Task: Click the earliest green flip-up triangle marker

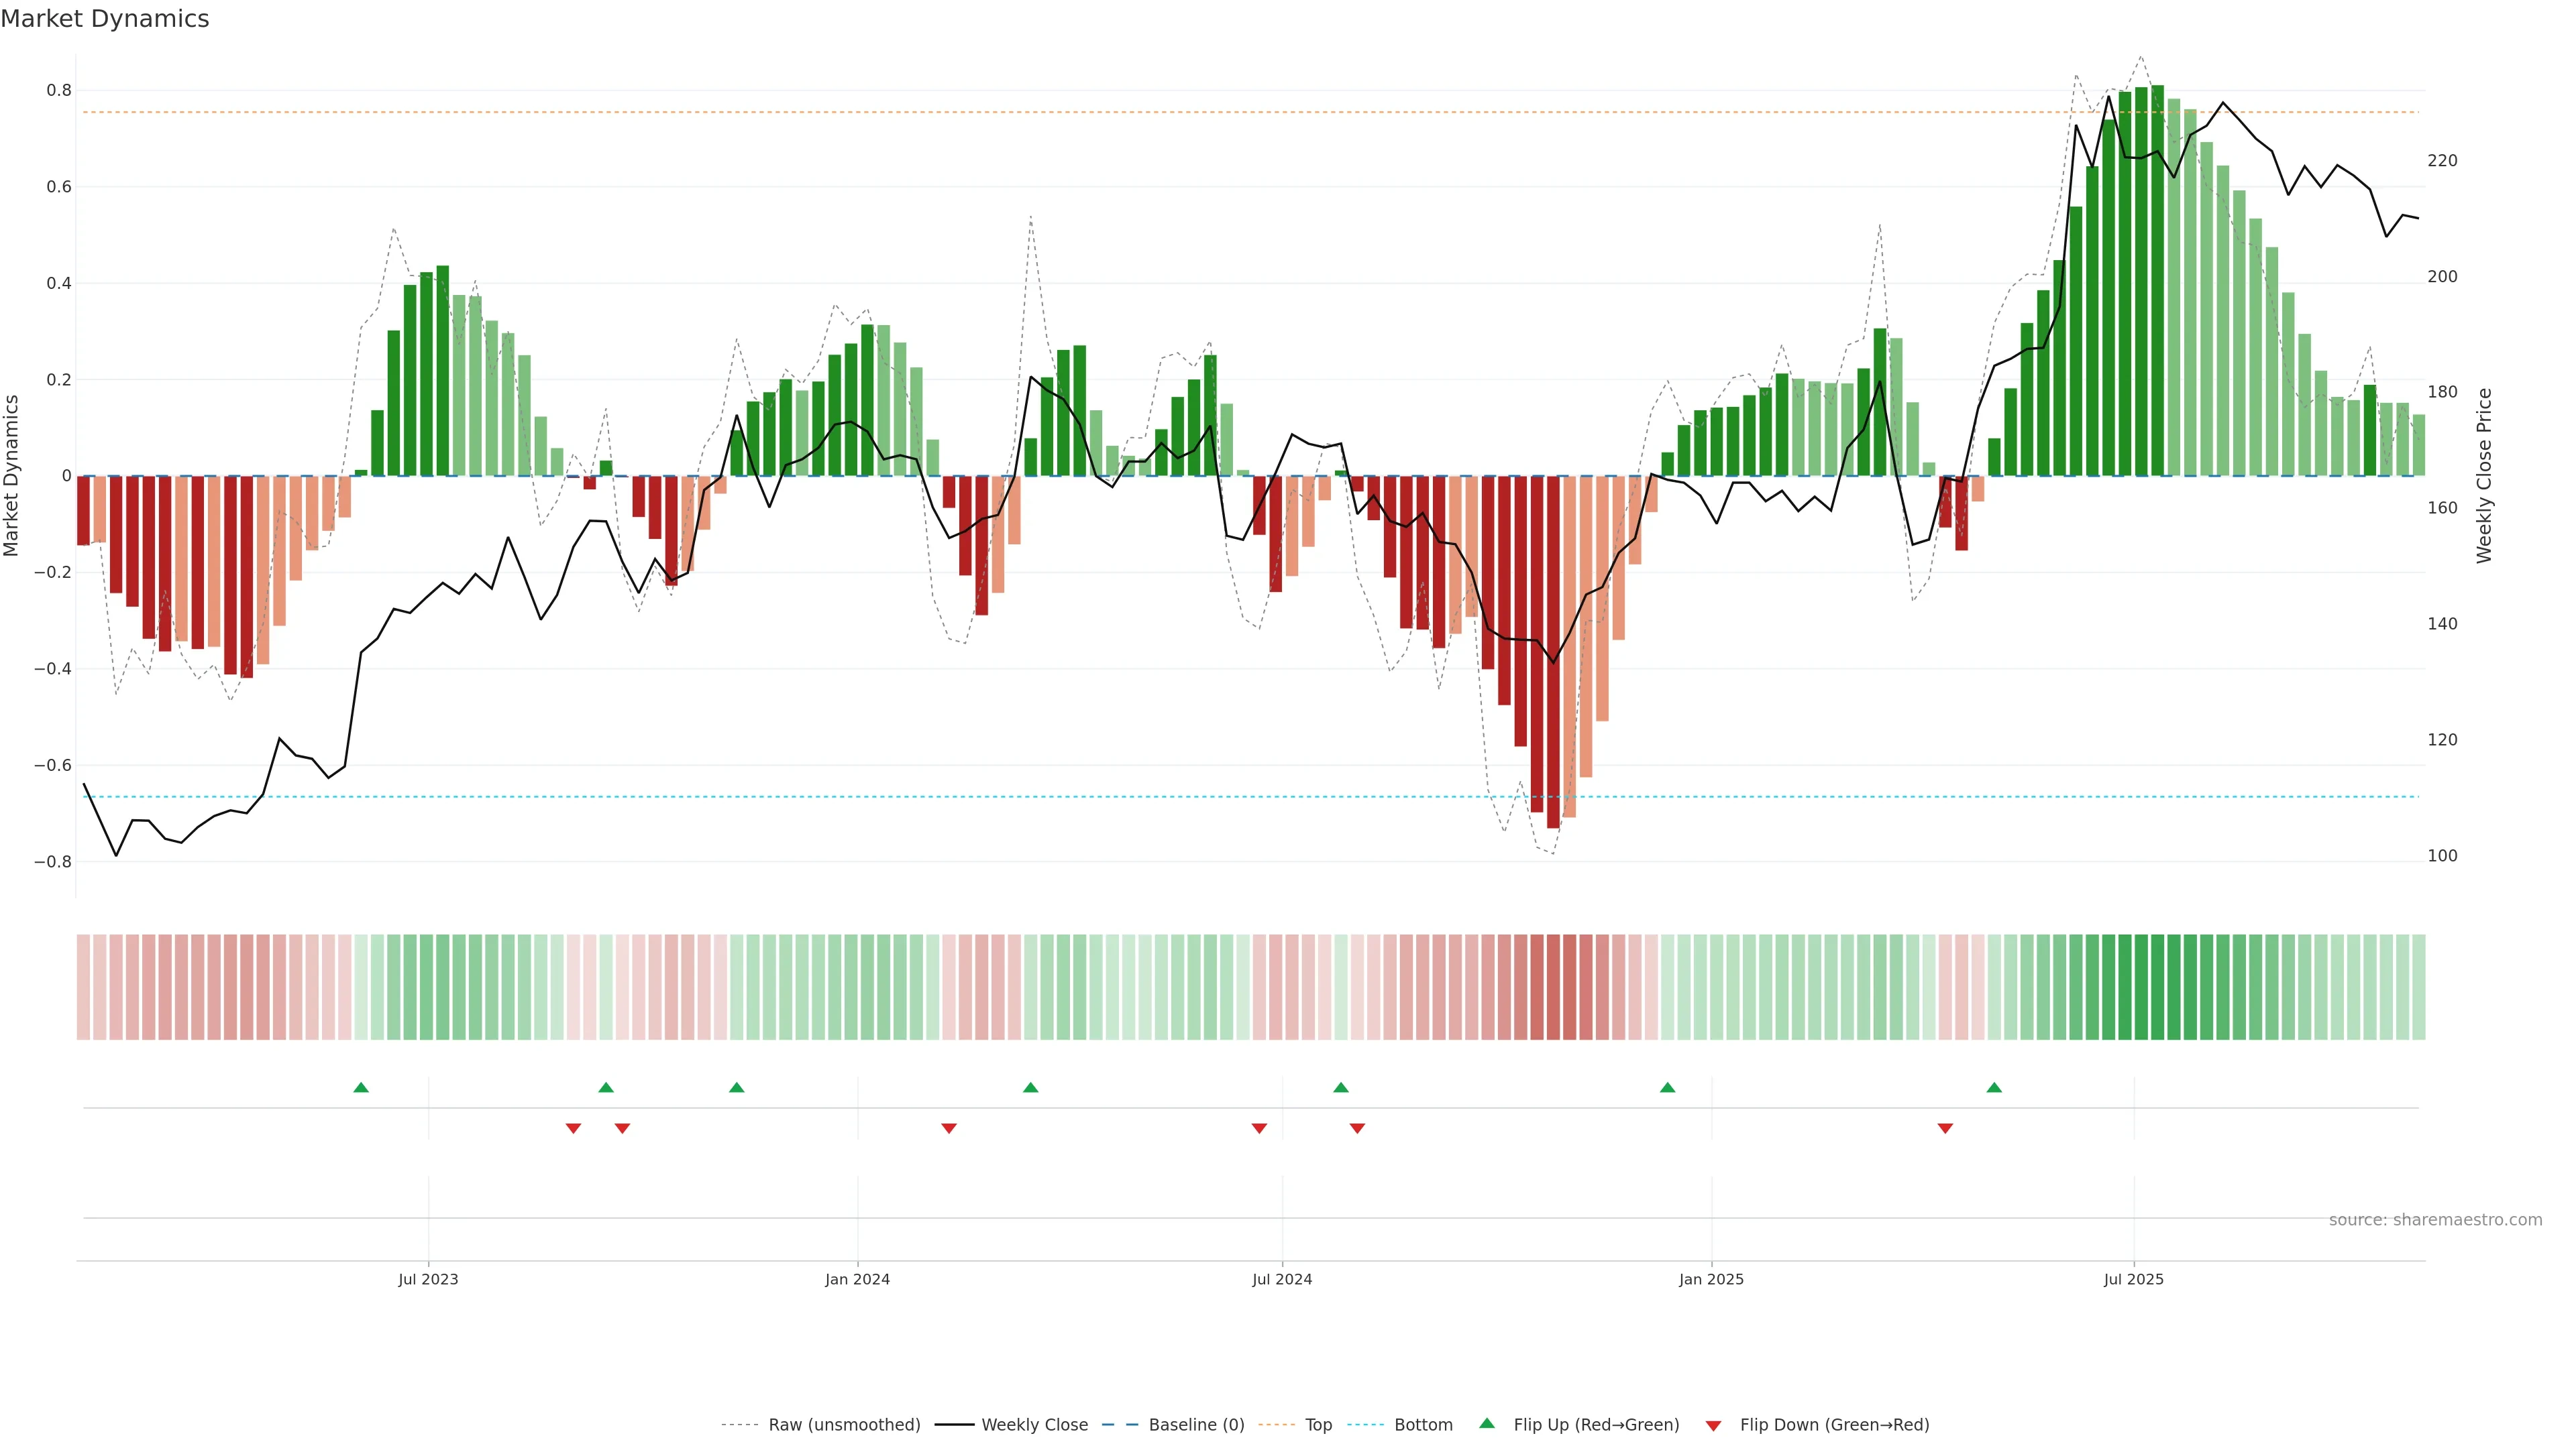Action: coord(361,1087)
